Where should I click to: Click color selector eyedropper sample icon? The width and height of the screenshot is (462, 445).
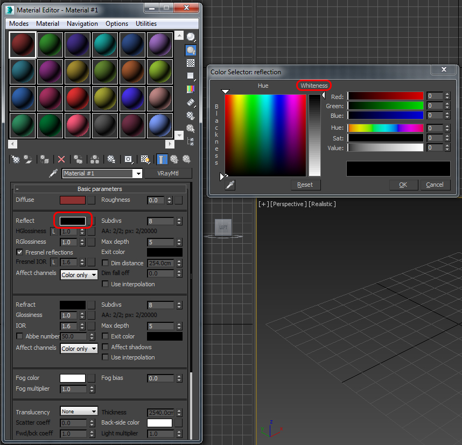click(x=230, y=185)
